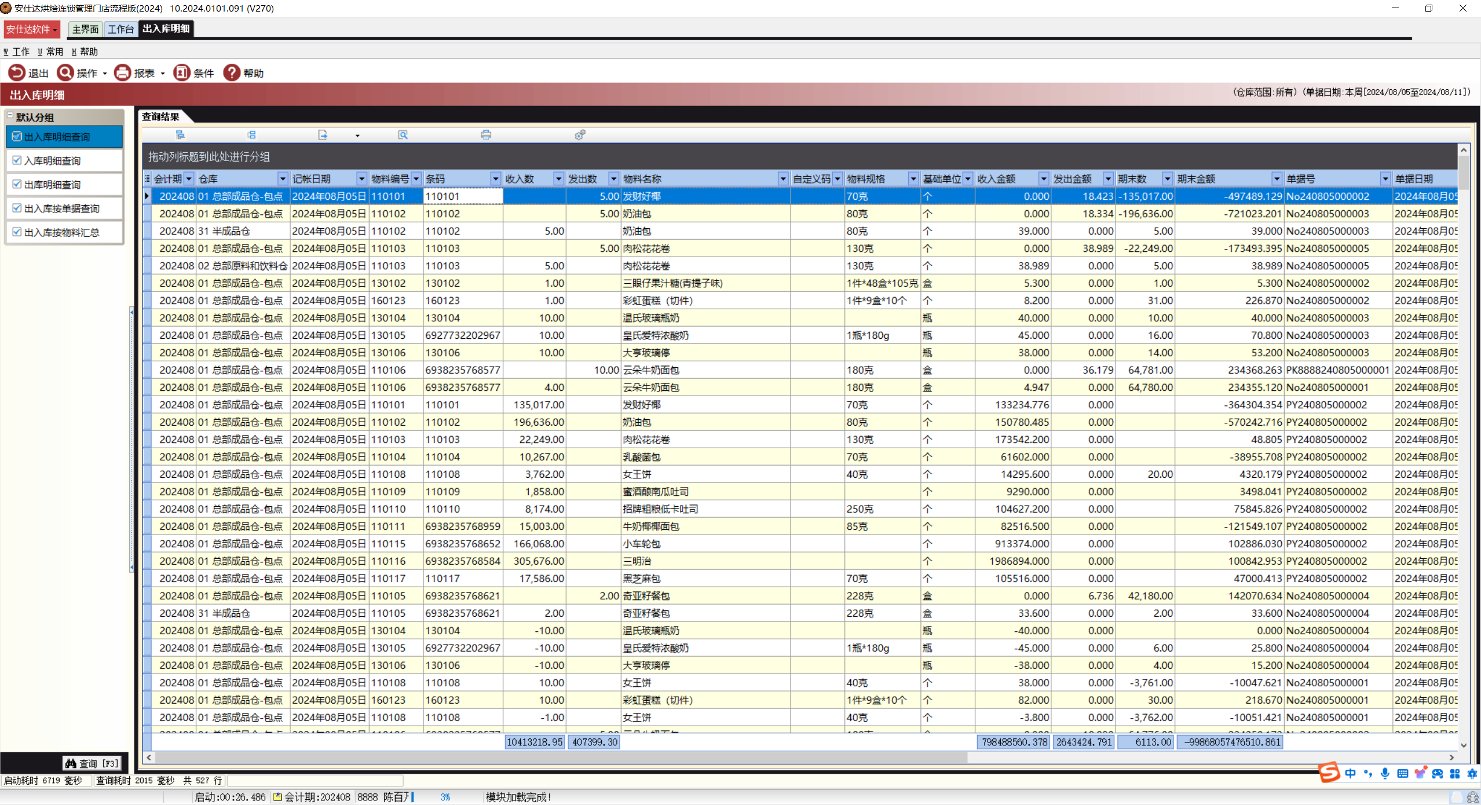Click the collapse groups tree icon
This screenshot has width=1481, height=805.
pyautogui.click(x=251, y=135)
